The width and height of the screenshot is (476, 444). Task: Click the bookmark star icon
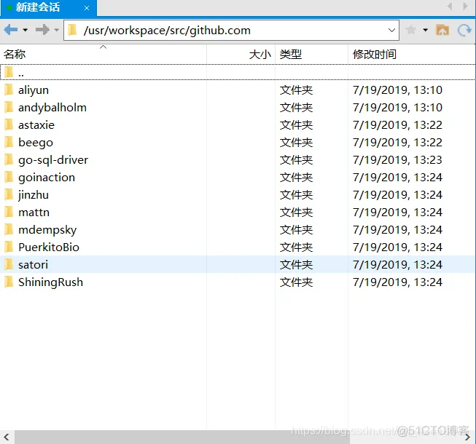point(410,30)
